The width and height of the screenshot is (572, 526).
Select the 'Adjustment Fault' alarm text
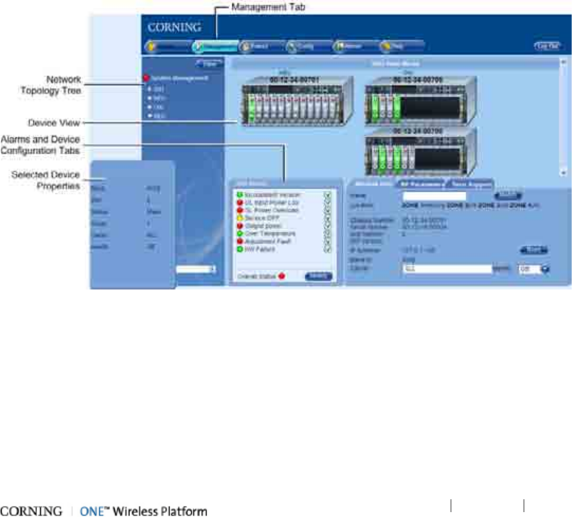268,241
